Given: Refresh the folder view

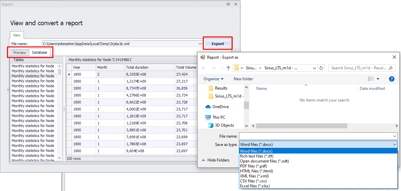Looking at the screenshot, I should click(x=321, y=68).
